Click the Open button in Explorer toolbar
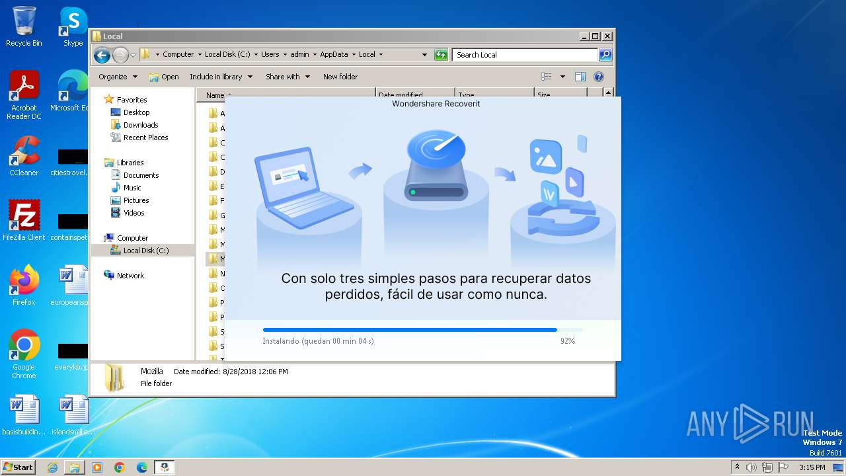The width and height of the screenshot is (846, 476). (x=164, y=77)
